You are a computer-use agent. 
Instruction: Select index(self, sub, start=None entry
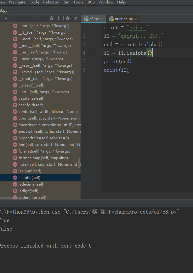49,164
